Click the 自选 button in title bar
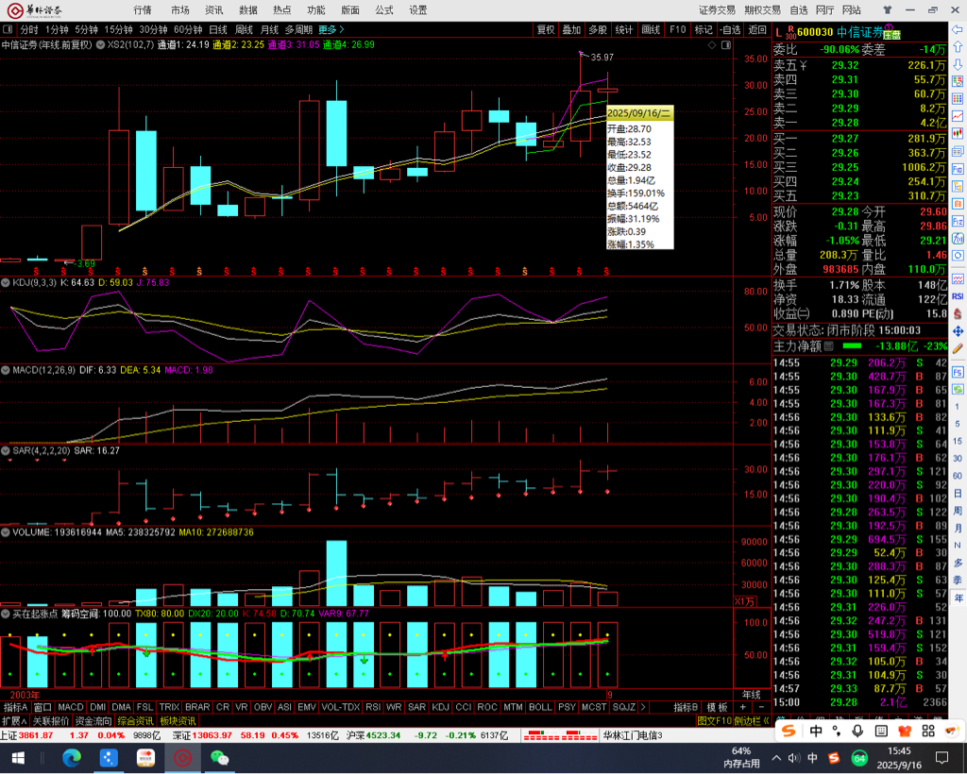Viewport: 967px width, 774px height. (x=799, y=9)
